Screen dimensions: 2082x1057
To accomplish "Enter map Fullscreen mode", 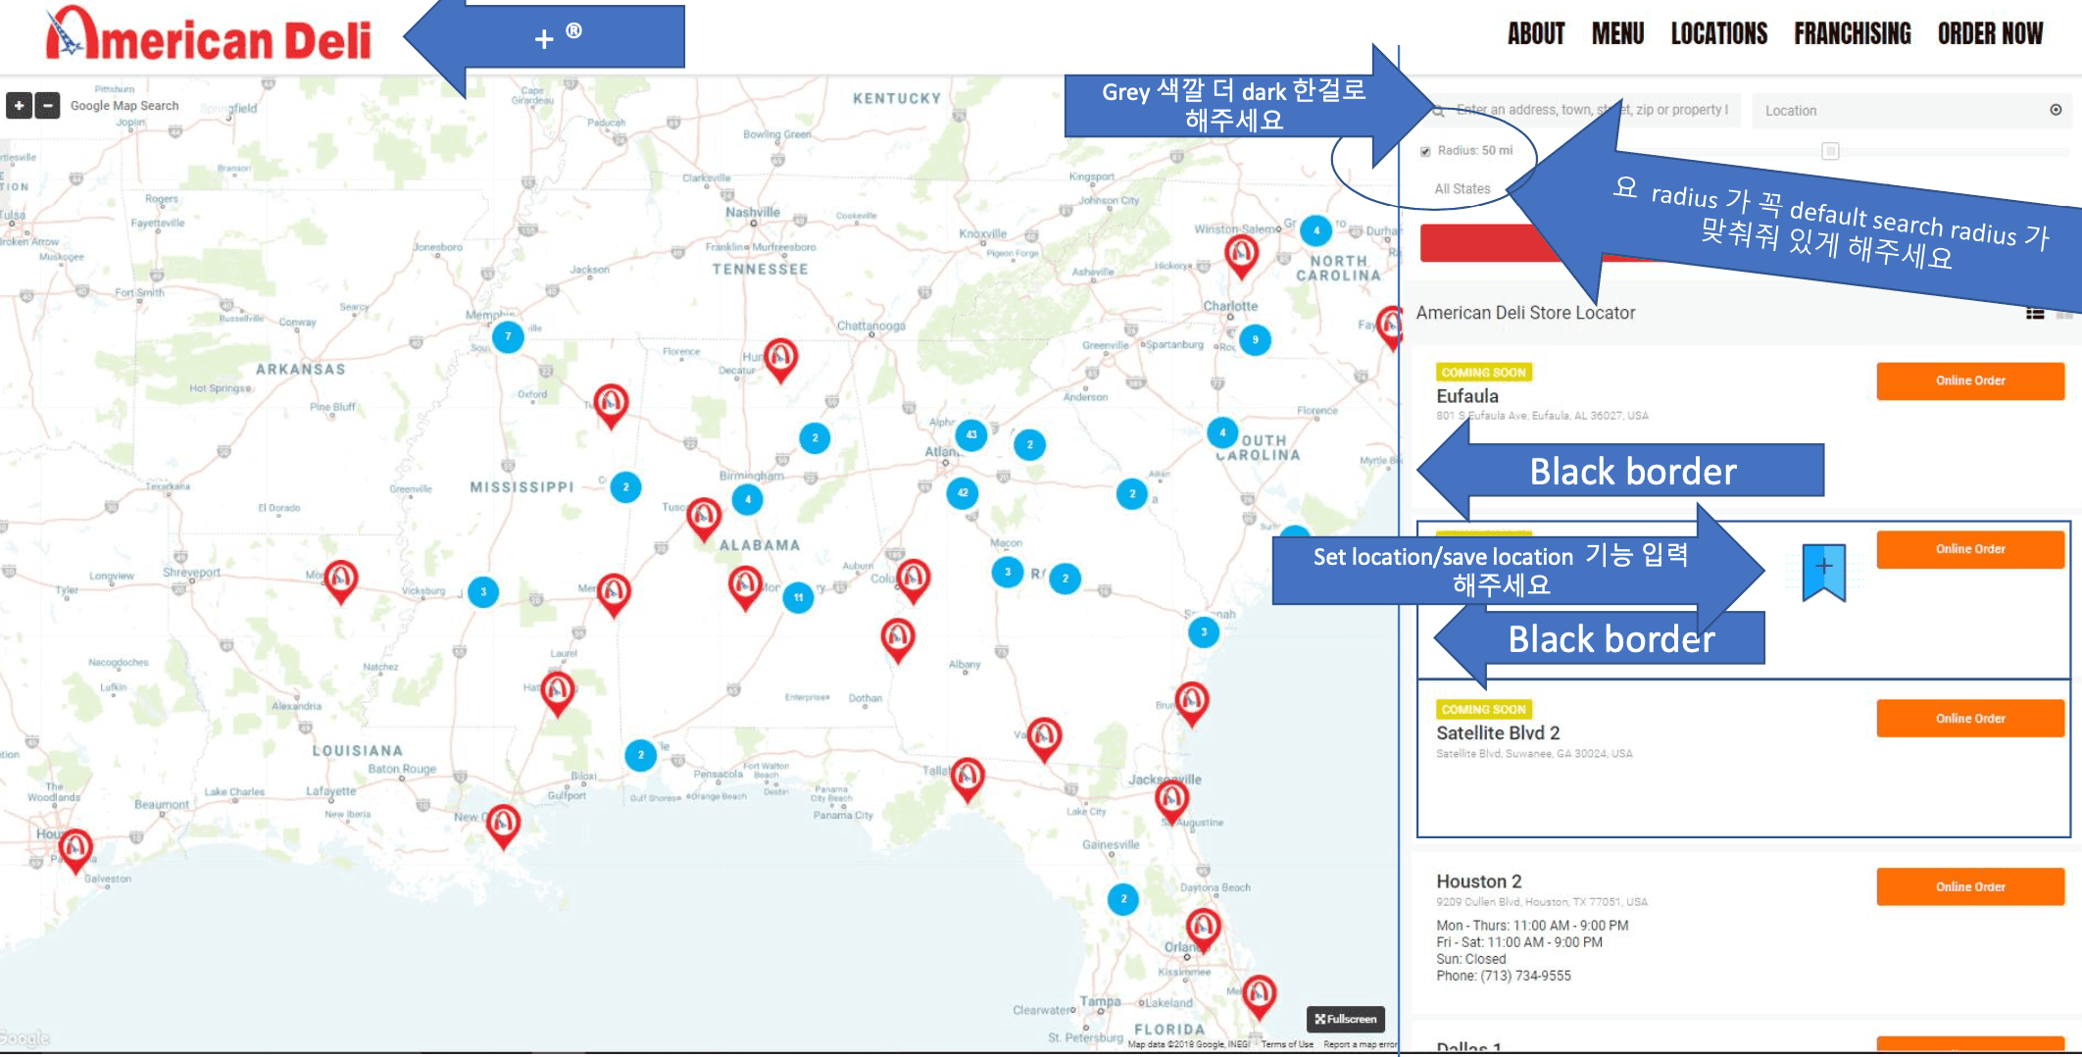I will pyautogui.click(x=1345, y=1019).
